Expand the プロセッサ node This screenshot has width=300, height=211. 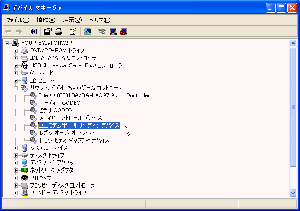[x=15, y=178]
